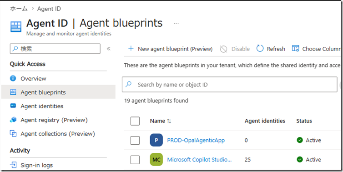Click the Quick Access section heading
The height and width of the screenshot is (172, 343).
point(28,64)
